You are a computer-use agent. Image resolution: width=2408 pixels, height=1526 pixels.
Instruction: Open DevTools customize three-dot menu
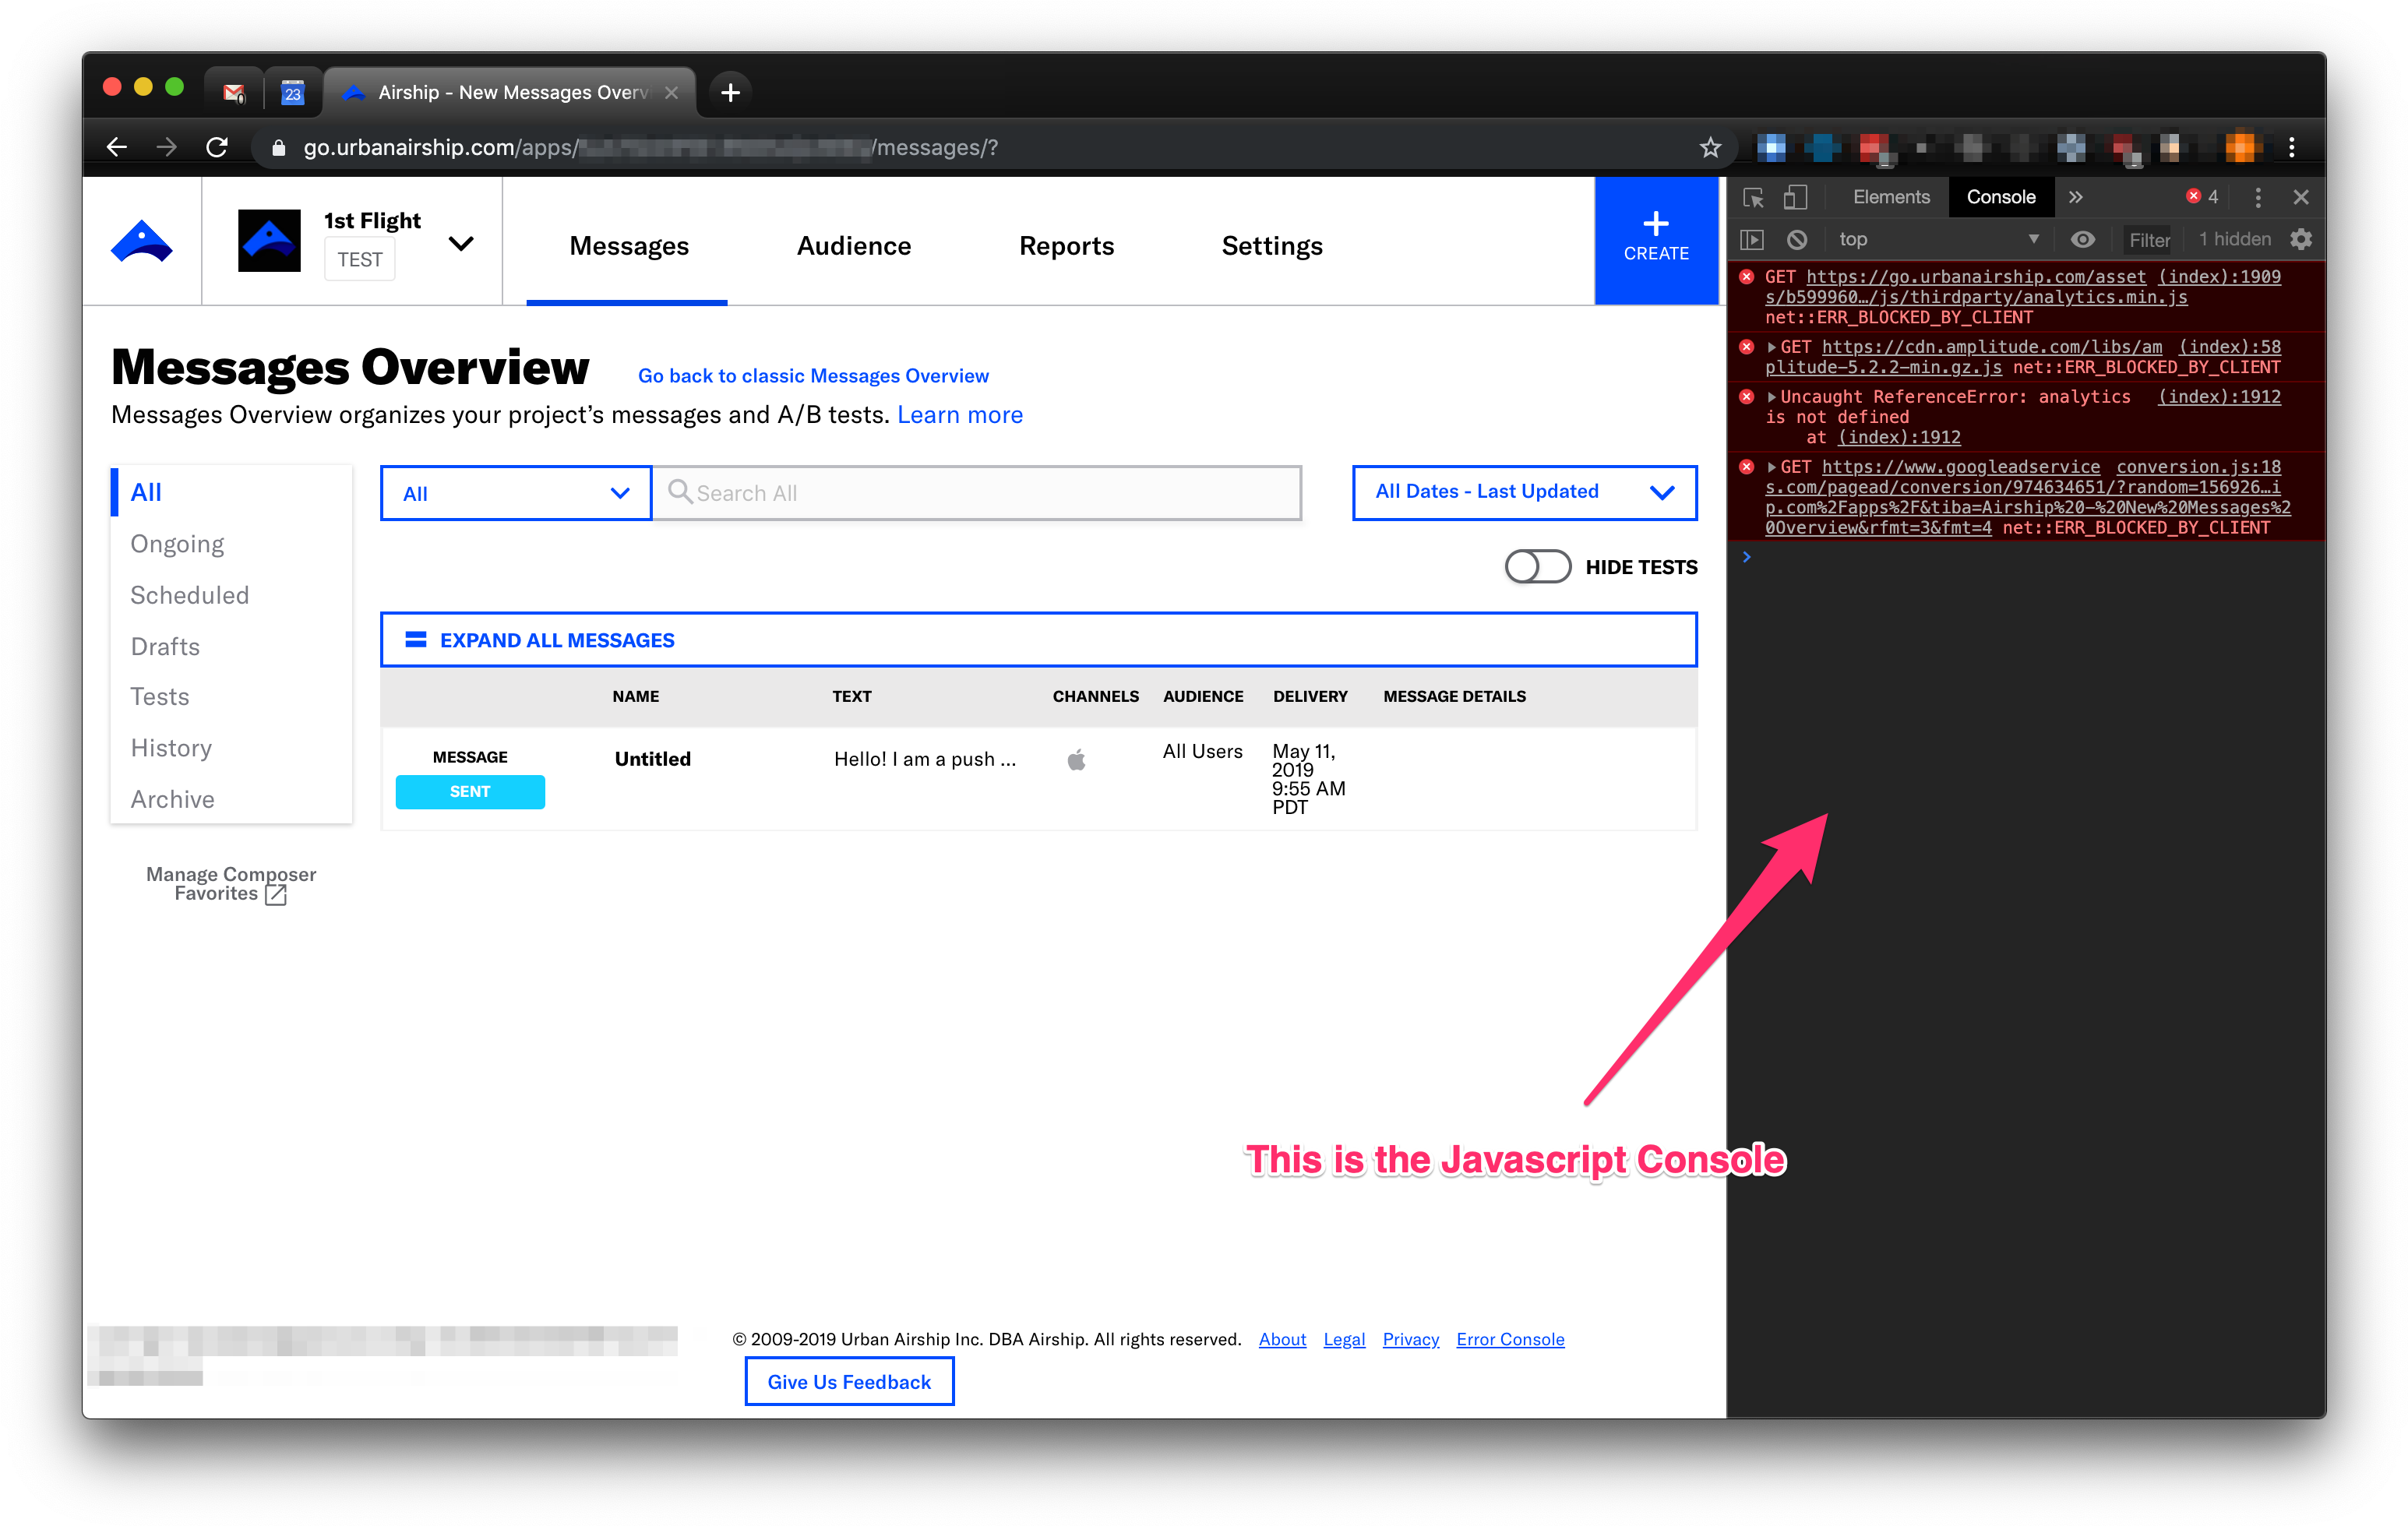click(x=2257, y=197)
